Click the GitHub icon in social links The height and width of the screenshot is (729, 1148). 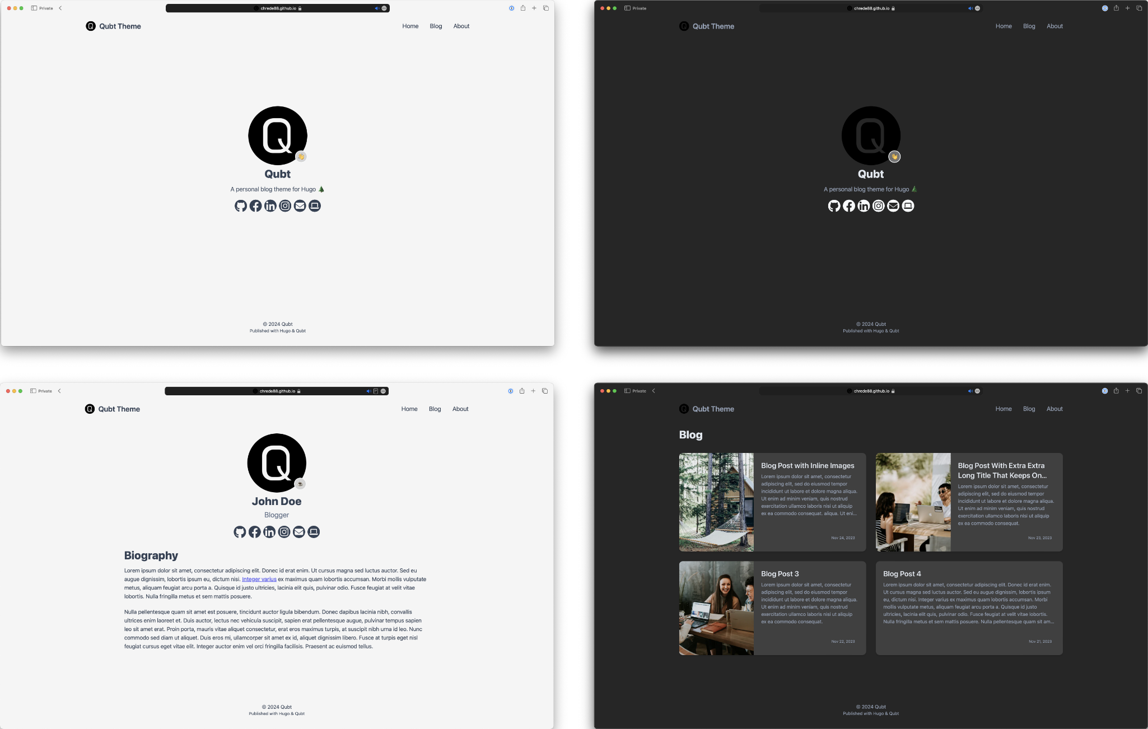coord(240,205)
